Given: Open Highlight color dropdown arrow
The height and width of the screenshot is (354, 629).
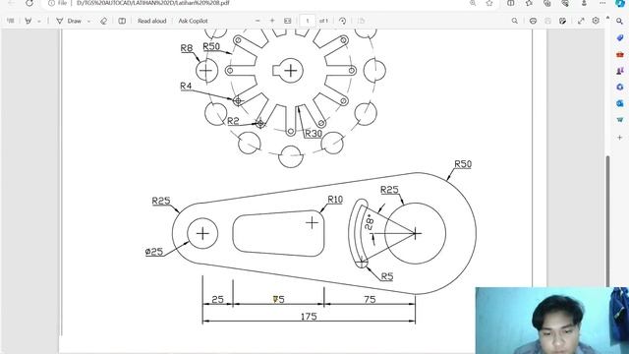Looking at the screenshot, I should pos(39,21).
